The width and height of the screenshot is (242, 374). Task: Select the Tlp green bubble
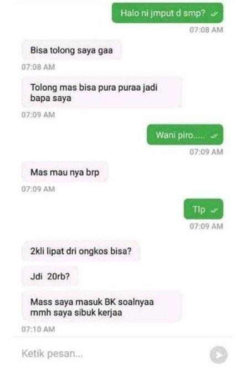coord(203,209)
